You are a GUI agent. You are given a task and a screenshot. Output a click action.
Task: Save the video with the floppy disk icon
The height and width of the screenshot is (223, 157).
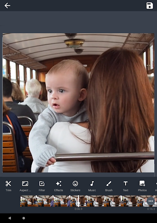tap(150, 6)
